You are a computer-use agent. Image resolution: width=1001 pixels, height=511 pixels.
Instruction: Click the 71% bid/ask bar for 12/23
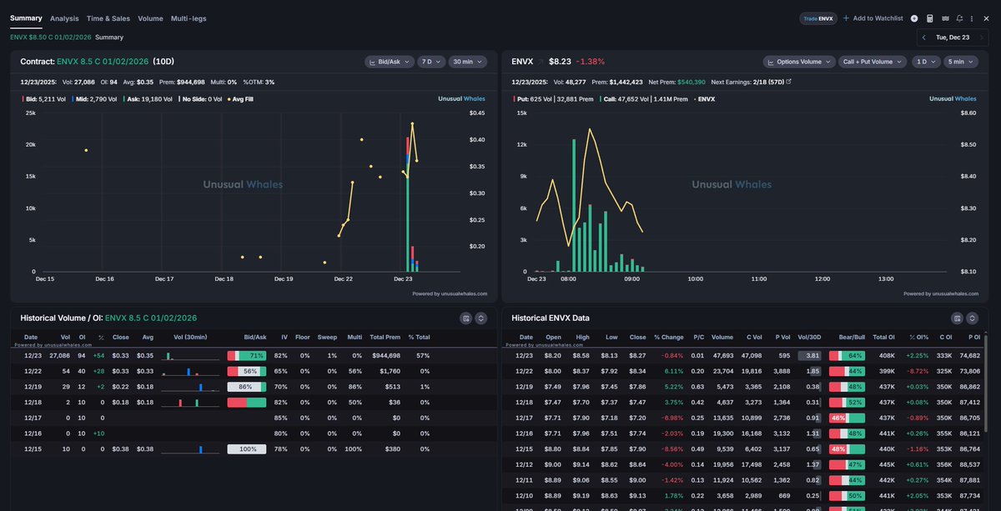pos(246,356)
